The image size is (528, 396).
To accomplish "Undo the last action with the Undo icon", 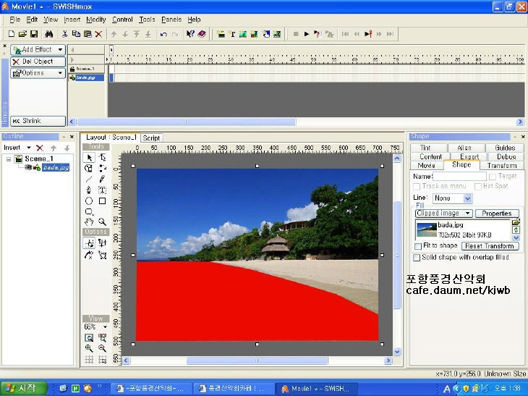I will [x=163, y=34].
